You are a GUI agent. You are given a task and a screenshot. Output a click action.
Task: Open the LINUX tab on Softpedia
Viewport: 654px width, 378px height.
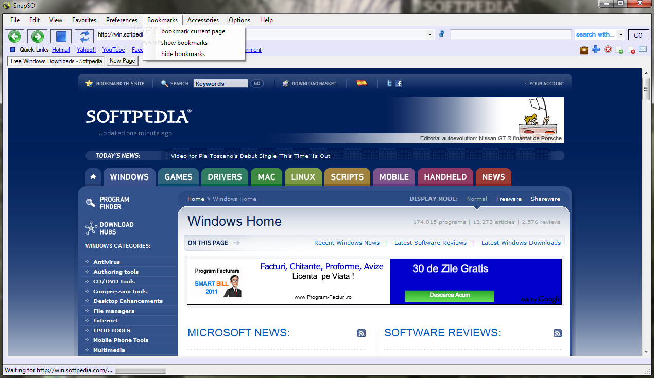pyautogui.click(x=303, y=177)
